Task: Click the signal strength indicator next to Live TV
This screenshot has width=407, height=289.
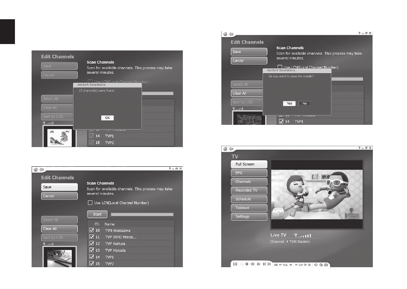Action: (x=303, y=236)
